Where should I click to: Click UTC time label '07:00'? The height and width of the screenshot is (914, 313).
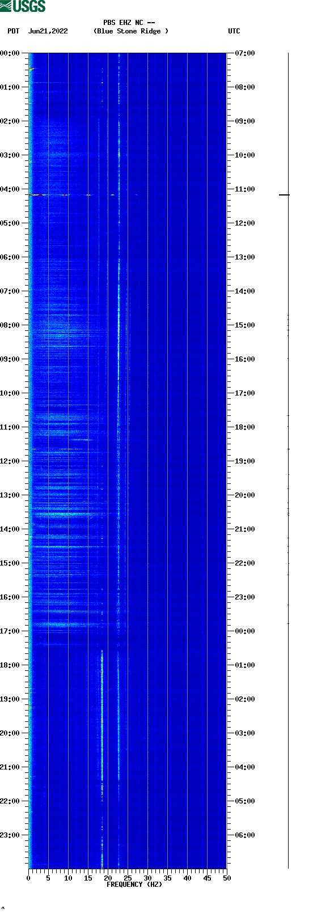(245, 53)
